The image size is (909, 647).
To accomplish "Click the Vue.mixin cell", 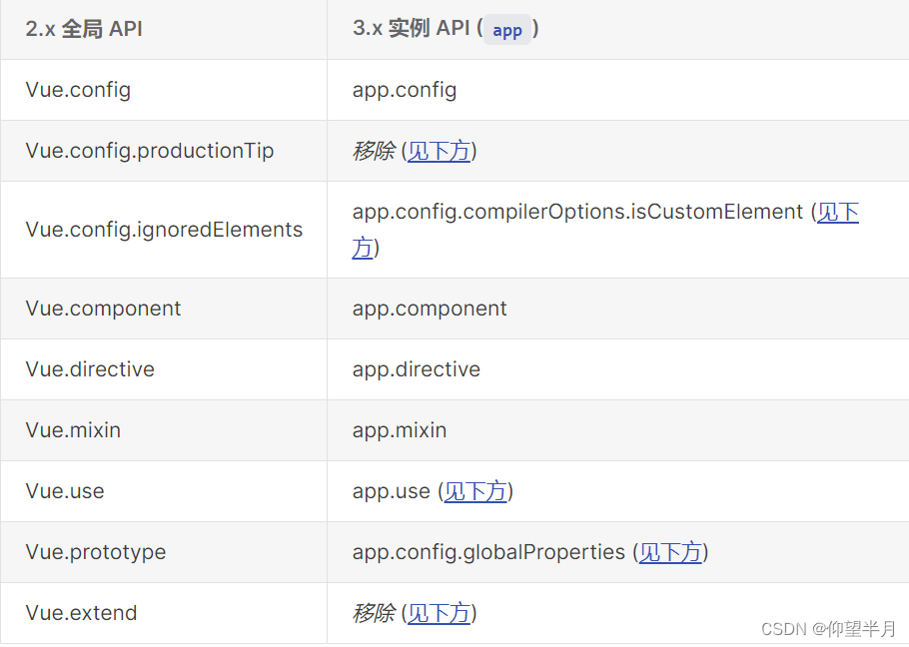I will pyautogui.click(x=73, y=430).
